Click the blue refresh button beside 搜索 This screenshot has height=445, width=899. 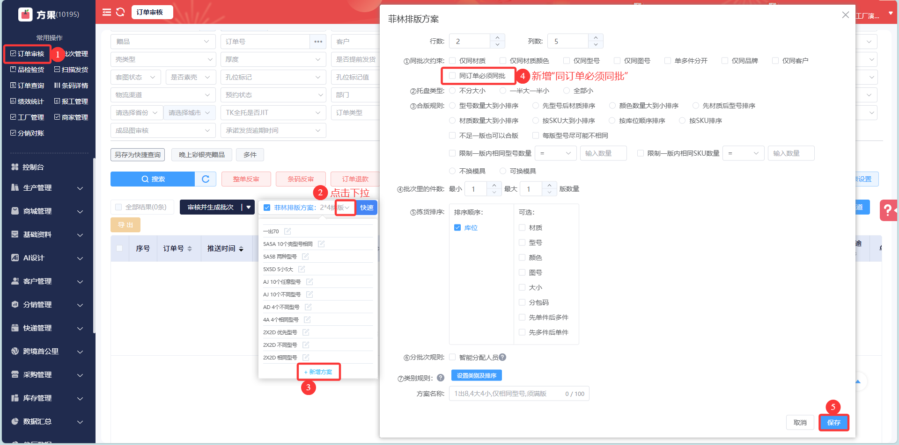click(206, 179)
